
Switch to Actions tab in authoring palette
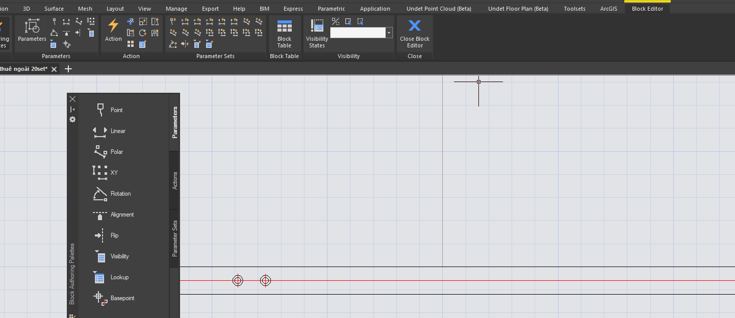[x=175, y=180]
